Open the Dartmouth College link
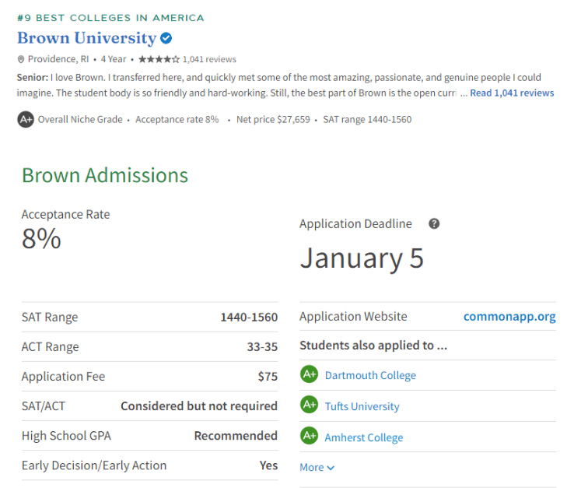 (370, 375)
